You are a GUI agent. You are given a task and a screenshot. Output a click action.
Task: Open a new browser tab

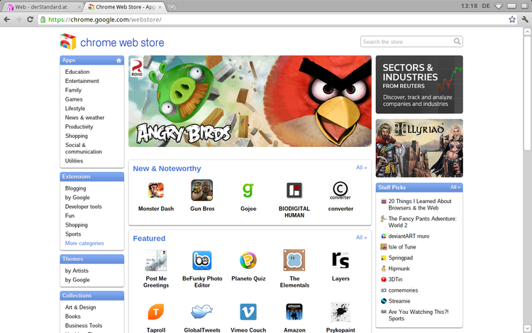[x=173, y=6]
